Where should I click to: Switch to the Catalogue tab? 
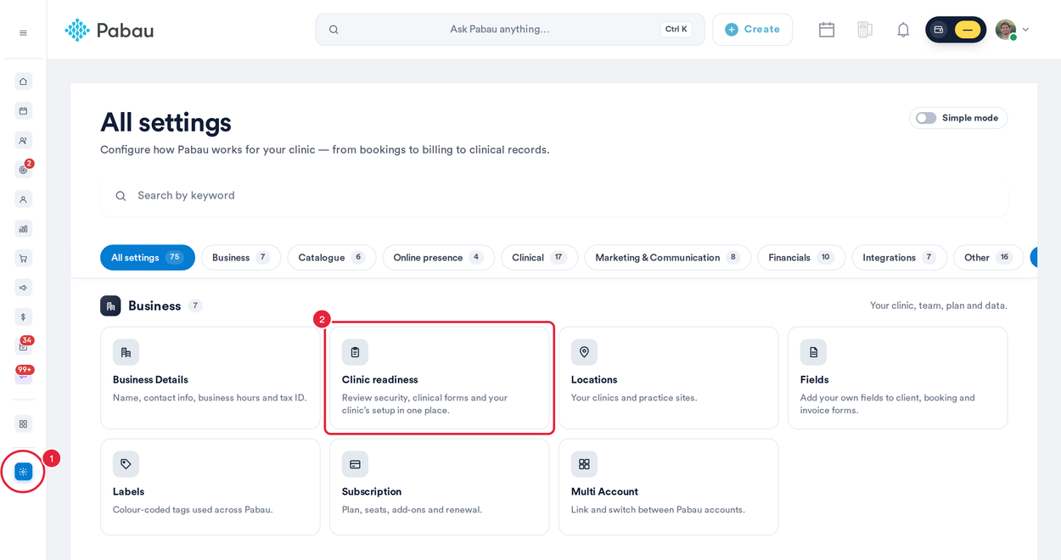click(x=332, y=258)
